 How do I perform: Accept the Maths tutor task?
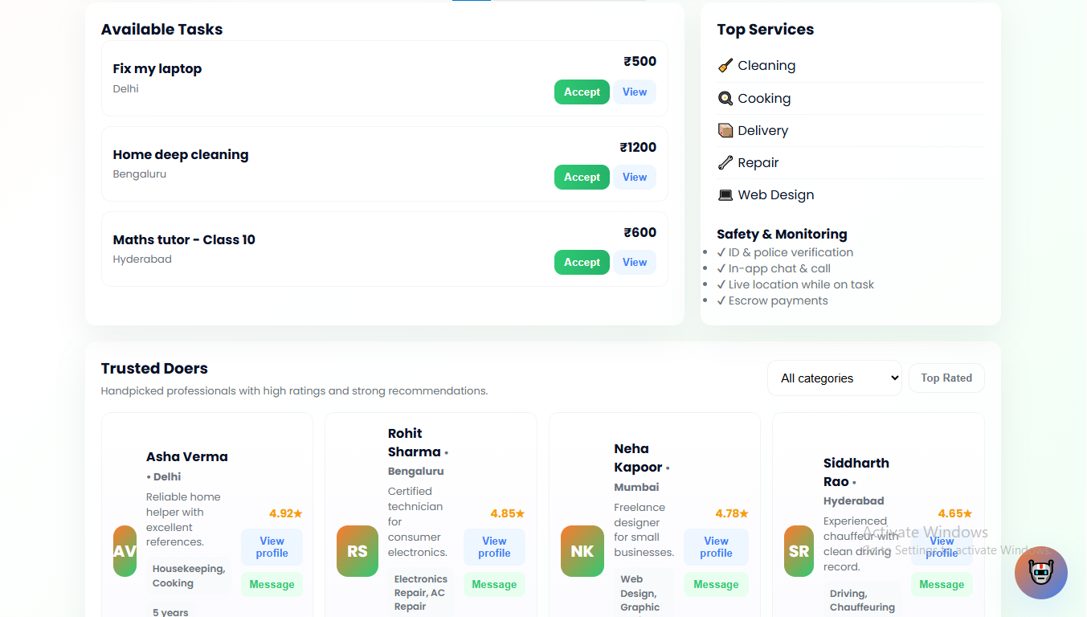(x=581, y=263)
